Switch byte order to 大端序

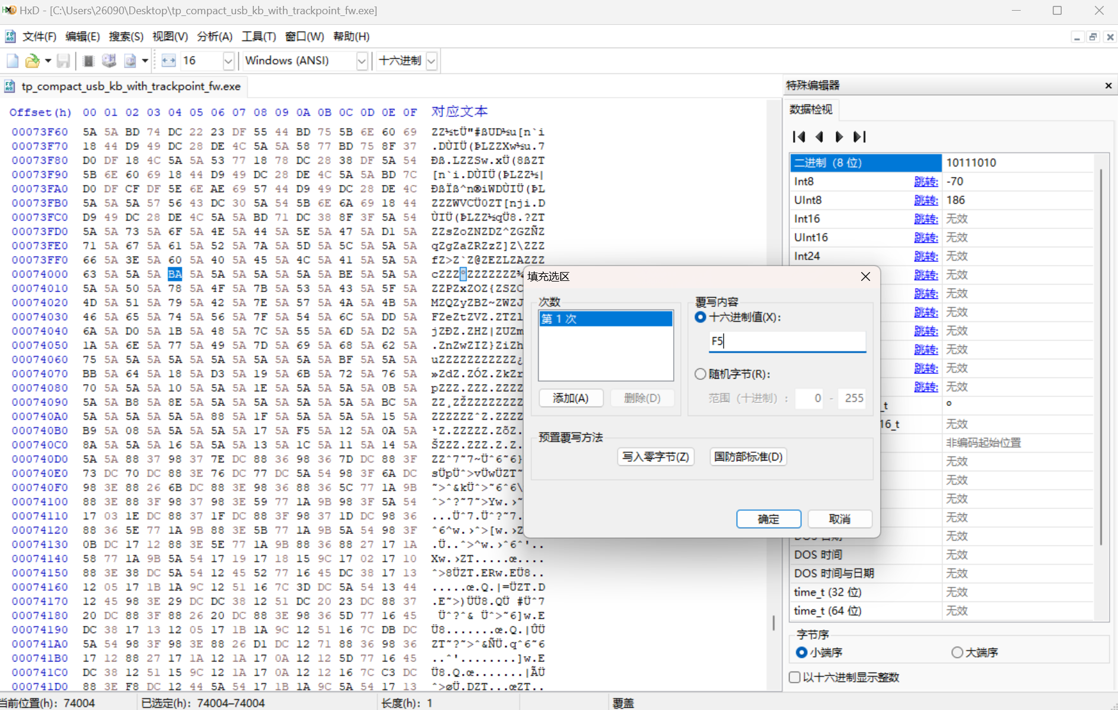tap(957, 652)
